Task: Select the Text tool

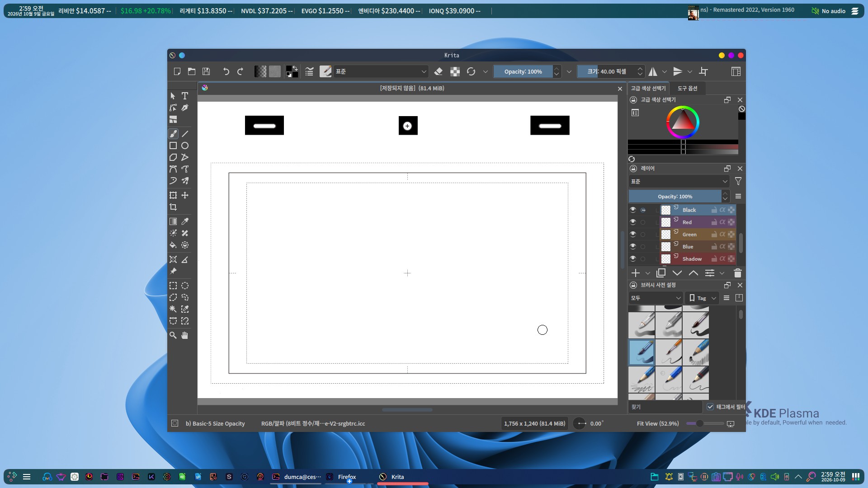Action: (185, 96)
